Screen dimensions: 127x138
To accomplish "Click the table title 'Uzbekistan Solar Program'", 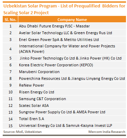I will click(30, 6).
